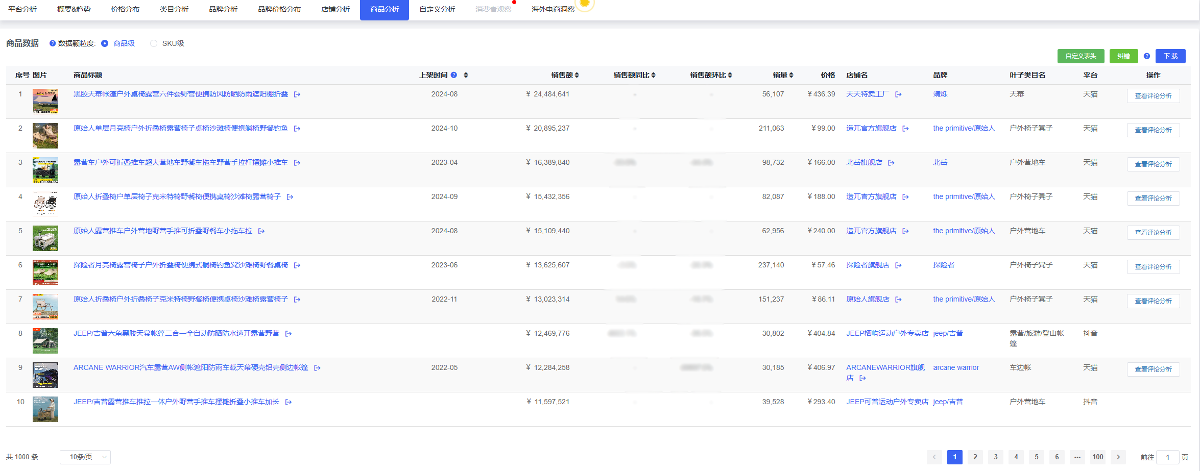Open external link icon for JEEP帐篷 row 8
This screenshot has width=1200, height=471.
pyautogui.click(x=289, y=334)
